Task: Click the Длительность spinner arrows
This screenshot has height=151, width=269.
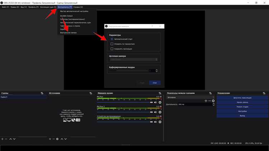Action: (x=214, y=104)
